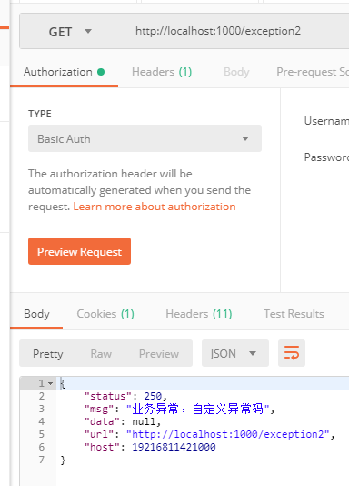Screen dimensions: 349x486
Task: Open the request Headers (1) tab
Action: click(162, 72)
